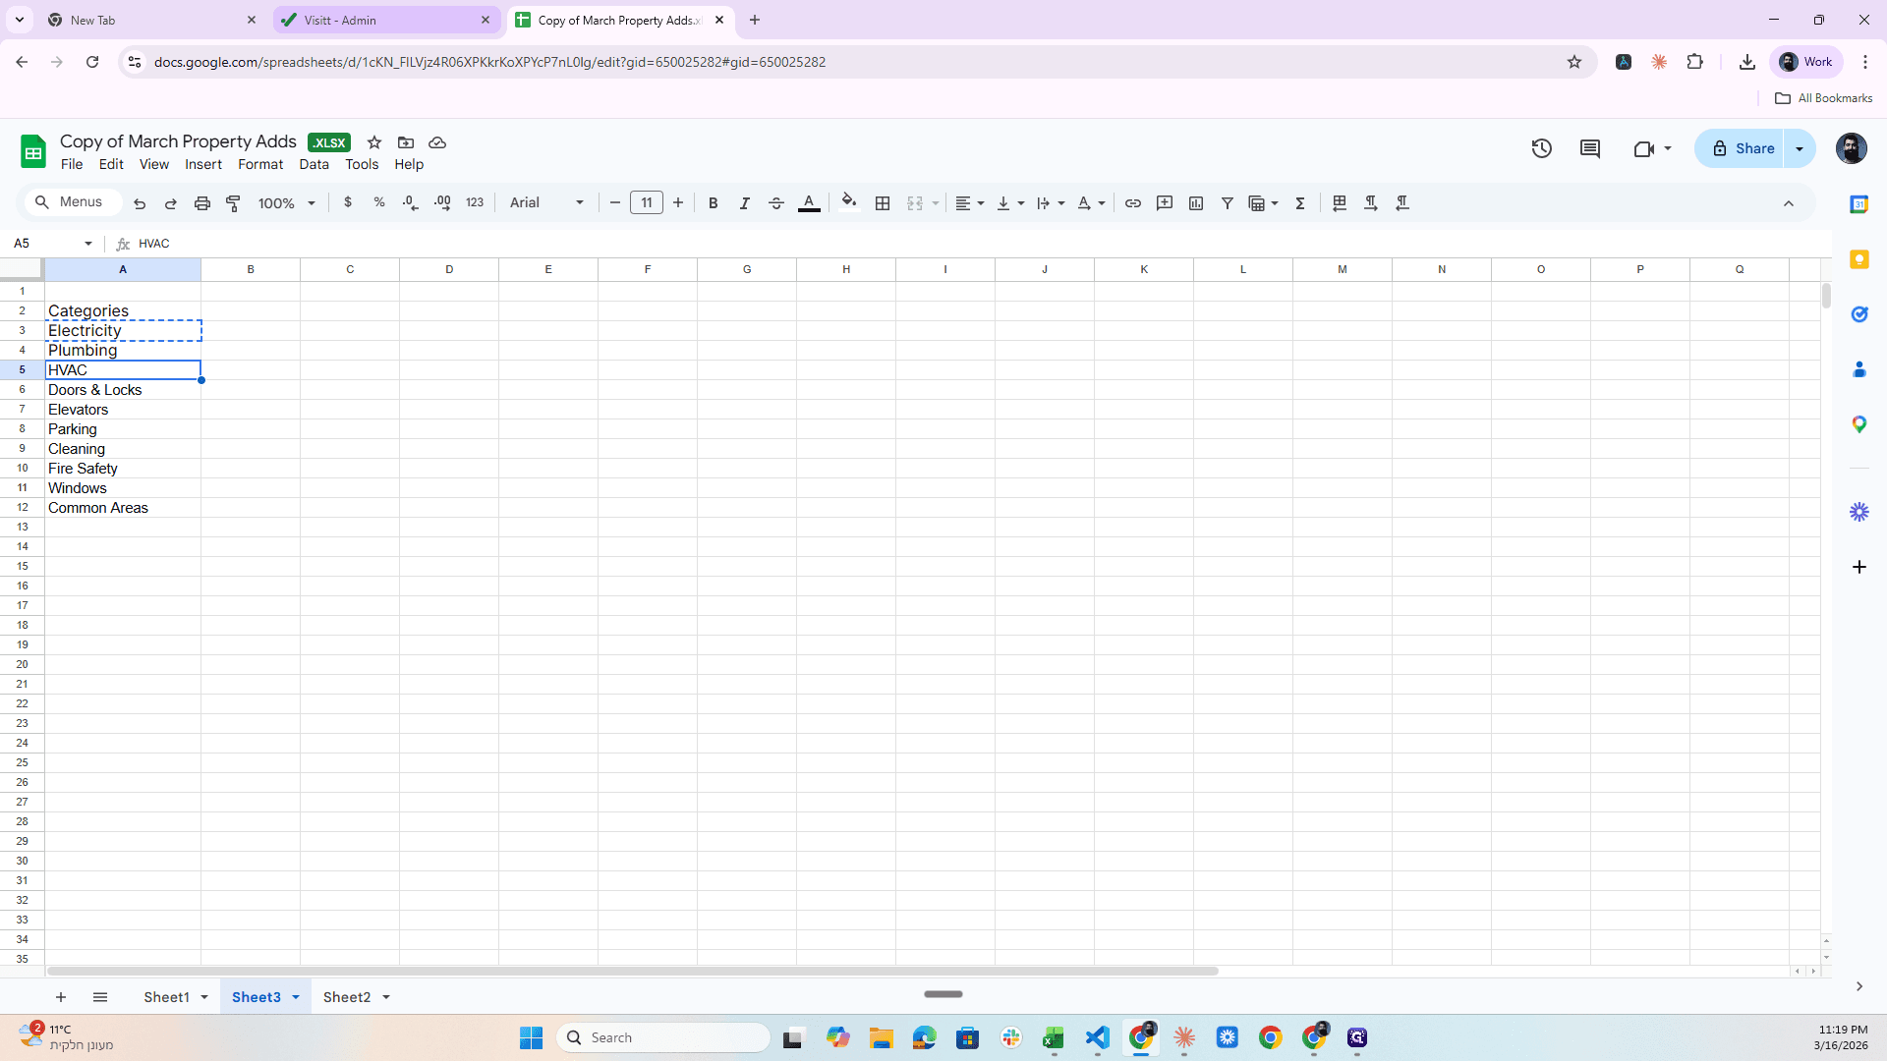Open the Insert menu

[203, 164]
